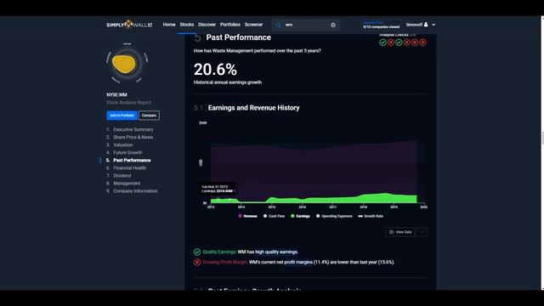
Task: Click the second analysis check icon, a red cross
Action: pyautogui.click(x=391, y=42)
